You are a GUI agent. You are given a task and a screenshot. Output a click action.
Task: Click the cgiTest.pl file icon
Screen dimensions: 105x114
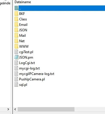click(x=16, y=52)
